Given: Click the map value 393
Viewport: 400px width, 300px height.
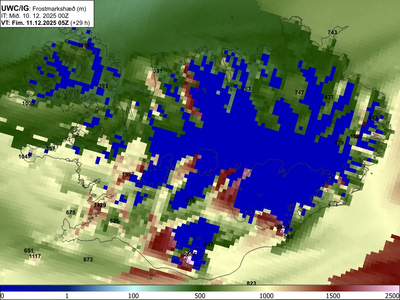Looking at the screenshot, I should pyautogui.click(x=103, y=86).
